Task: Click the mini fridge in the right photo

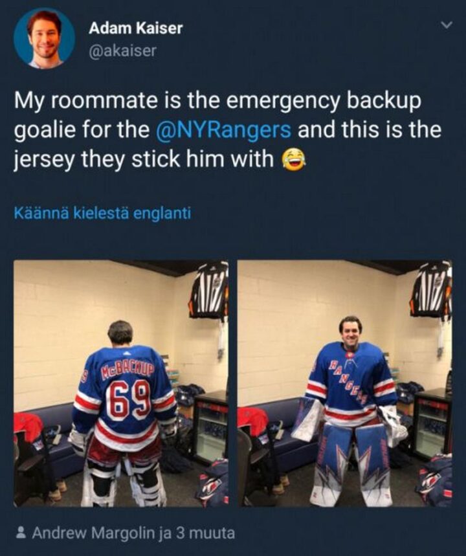Action: (x=432, y=423)
